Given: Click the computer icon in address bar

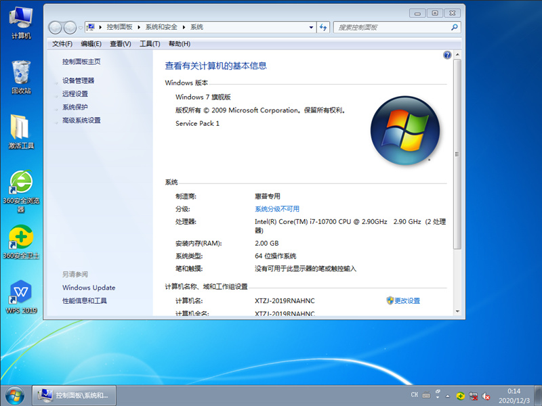Looking at the screenshot, I should point(91,27).
